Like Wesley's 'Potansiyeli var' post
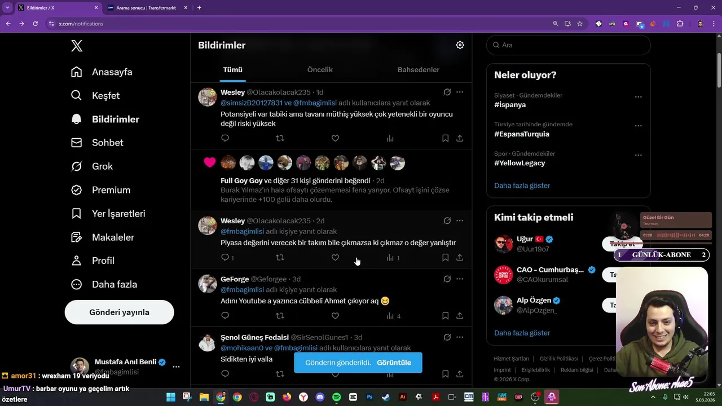 tap(335, 138)
